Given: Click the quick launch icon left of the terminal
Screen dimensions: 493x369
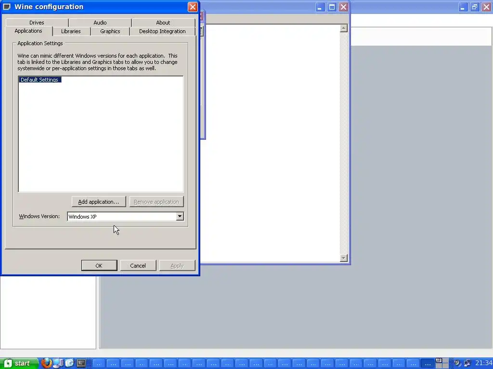Looking at the screenshot, I should [69, 363].
